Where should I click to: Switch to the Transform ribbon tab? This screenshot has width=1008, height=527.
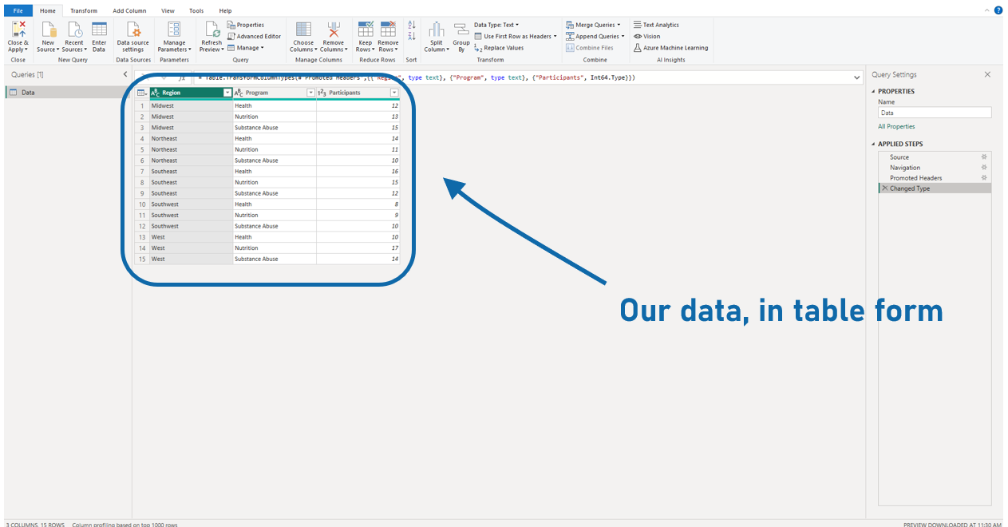[84, 10]
